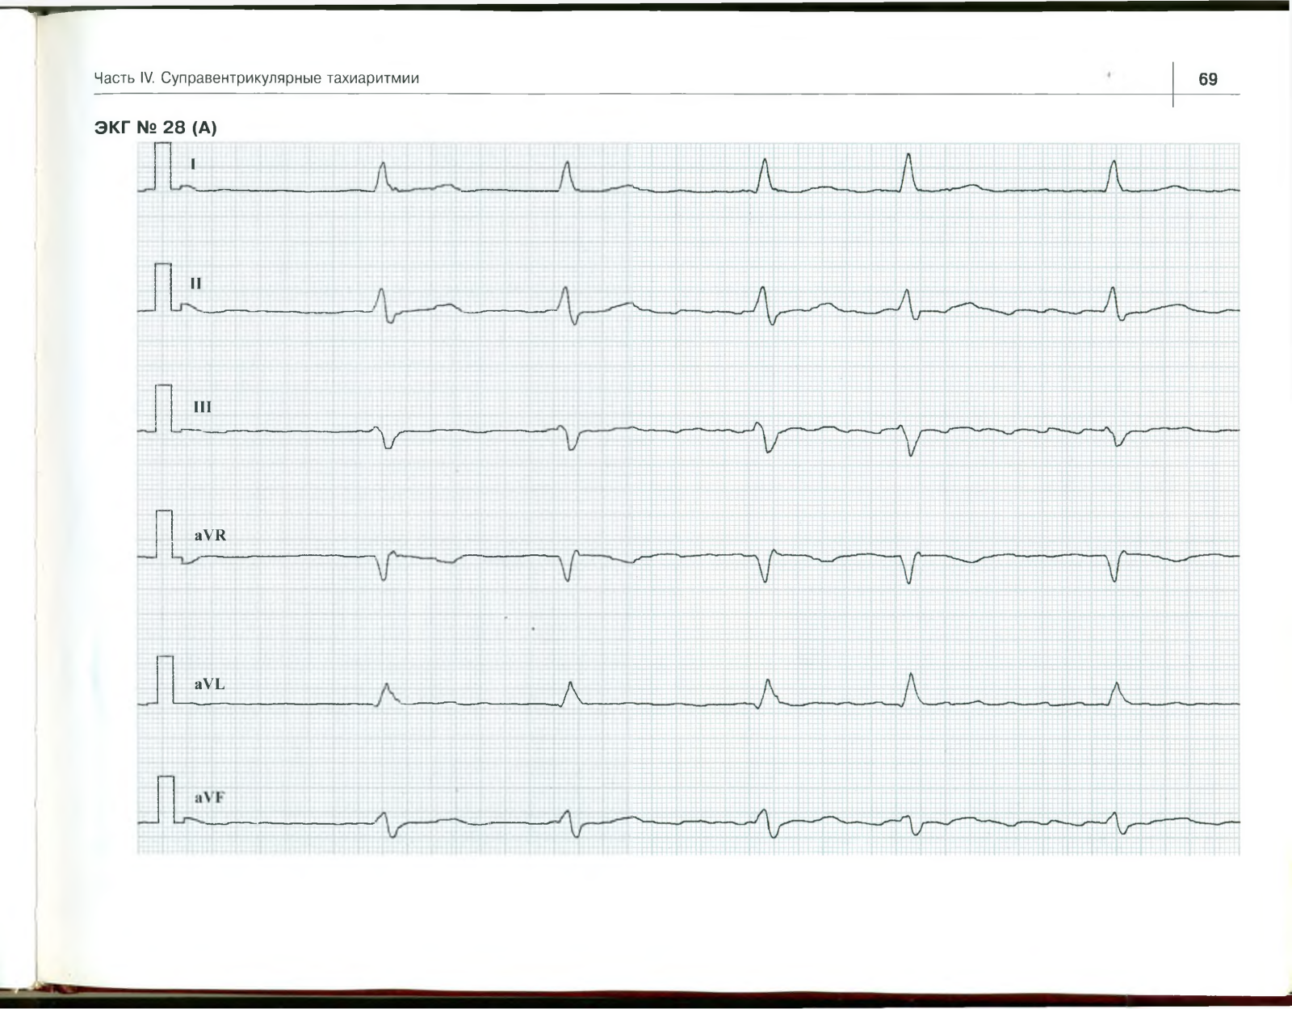Click the lead III label
Screen dimensions: 1292x1009
coord(203,407)
